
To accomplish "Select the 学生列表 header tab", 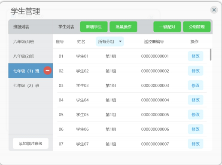I will click(66, 27).
